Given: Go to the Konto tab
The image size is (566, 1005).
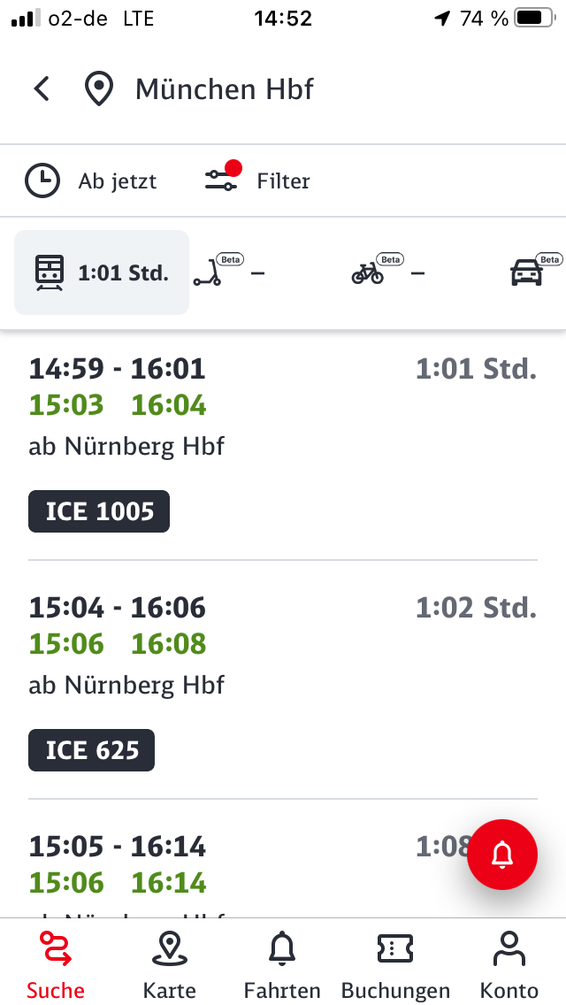Looking at the screenshot, I should point(509,964).
